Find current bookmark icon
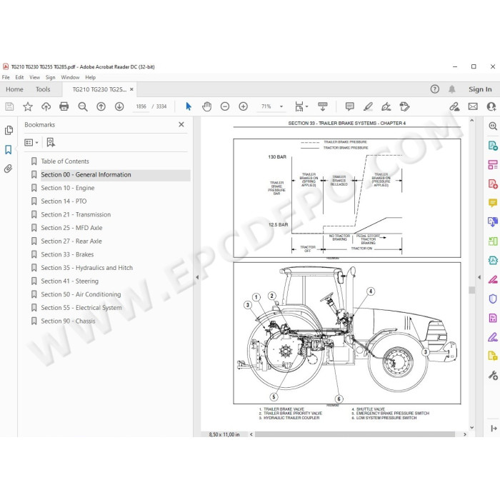500x500 pixels. click(x=51, y=143)
